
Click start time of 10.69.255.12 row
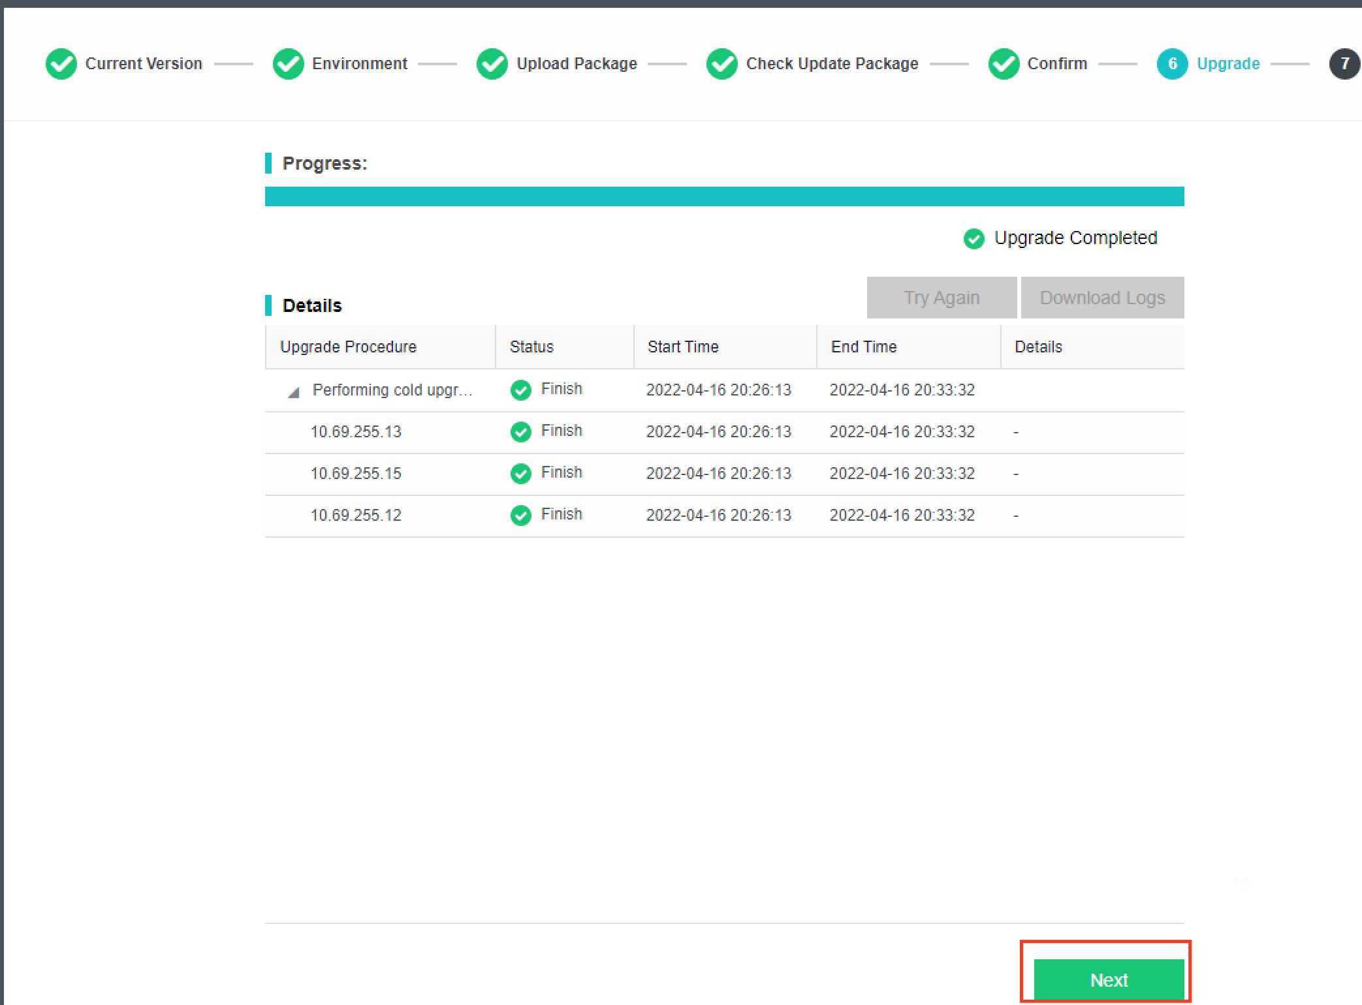[718, 516]
